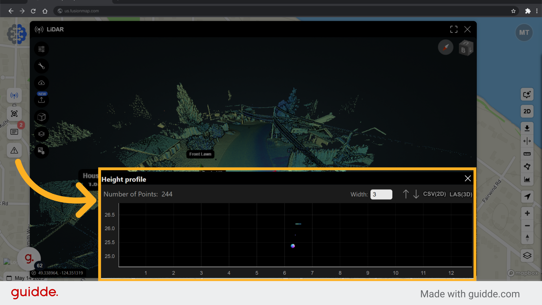Click the down arrow in Height profile
The height and width of the screenshot is (305, 542).
[416, 194]
